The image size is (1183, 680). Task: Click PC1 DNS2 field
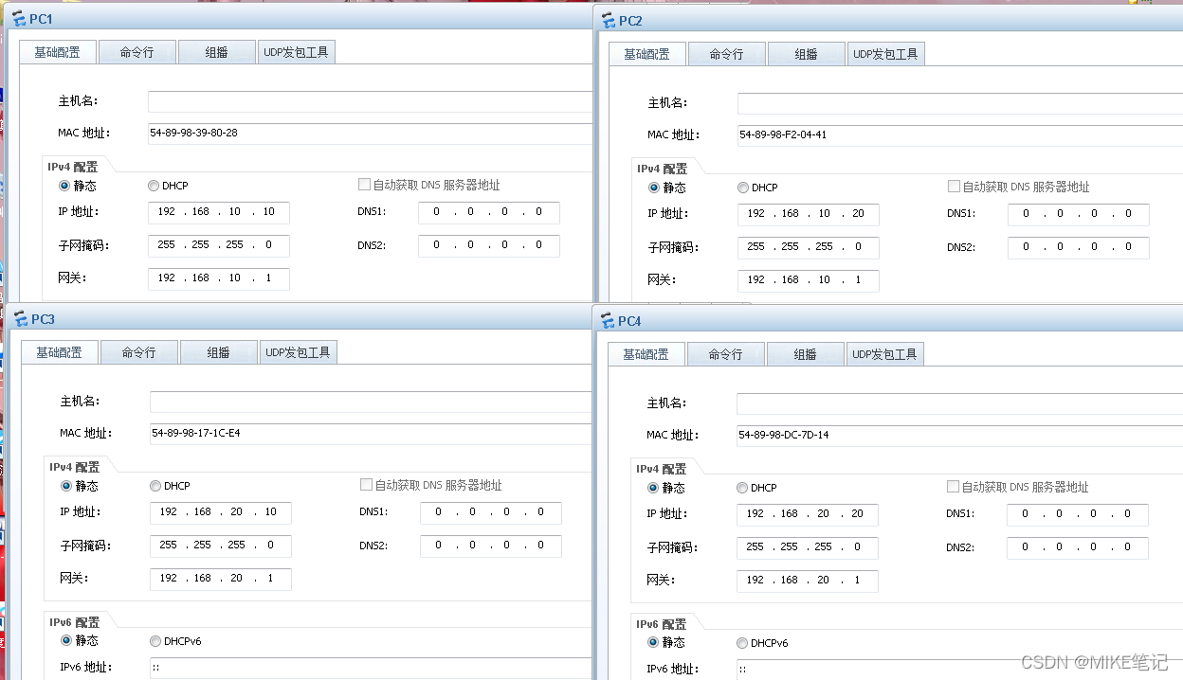(x=489, y=245)
